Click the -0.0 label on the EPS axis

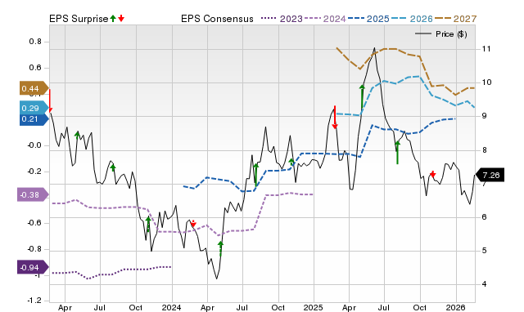(x=34, y=145)
